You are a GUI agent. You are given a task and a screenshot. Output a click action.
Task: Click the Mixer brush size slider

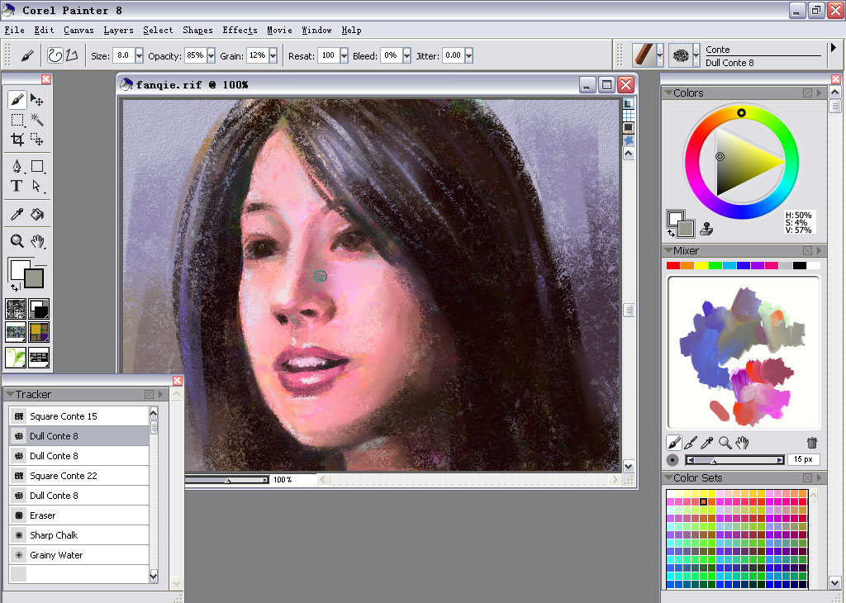pyautogui.click(x=734, y=460)
